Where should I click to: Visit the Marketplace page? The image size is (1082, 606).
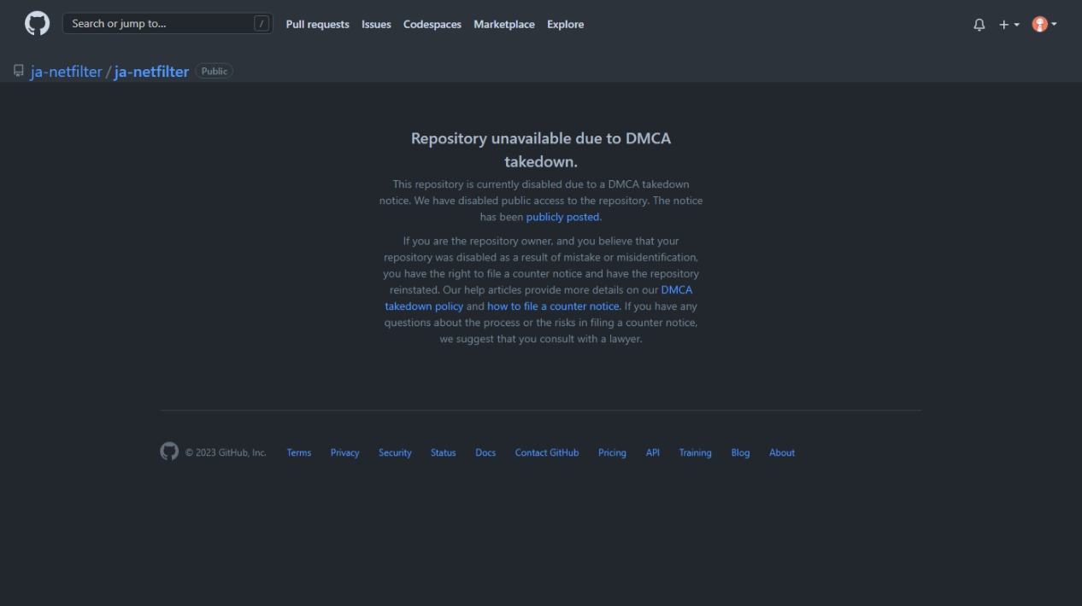click(504, 25)
